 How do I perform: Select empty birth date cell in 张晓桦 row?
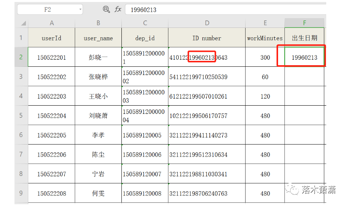304,77
